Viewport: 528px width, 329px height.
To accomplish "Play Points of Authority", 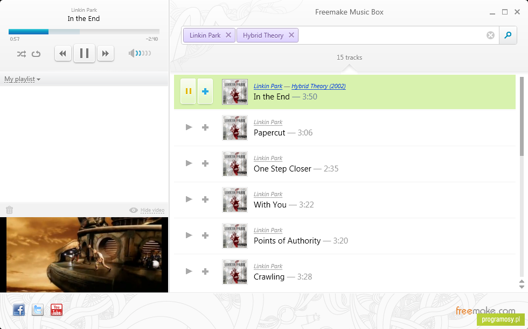I will pos(189,235).
